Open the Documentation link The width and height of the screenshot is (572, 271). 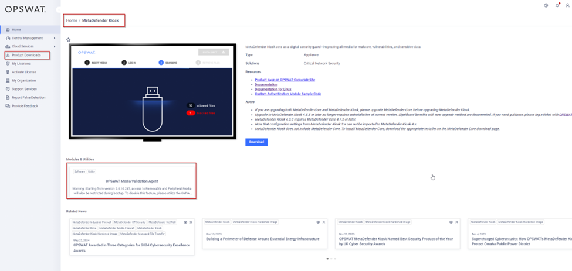coord(266,84)
